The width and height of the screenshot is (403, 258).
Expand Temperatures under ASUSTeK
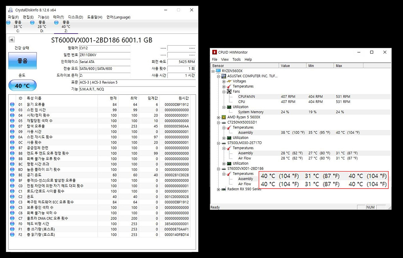pos(224,86)
